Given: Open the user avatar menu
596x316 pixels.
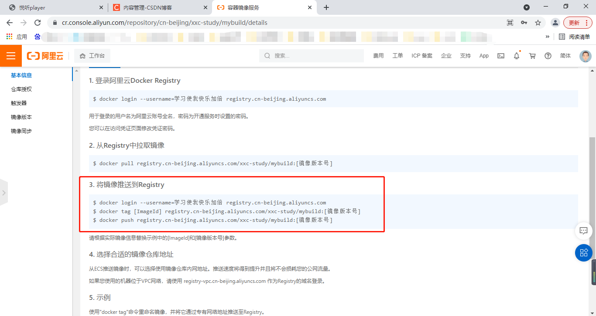Looking at the screenshot, I should (586, 56).
